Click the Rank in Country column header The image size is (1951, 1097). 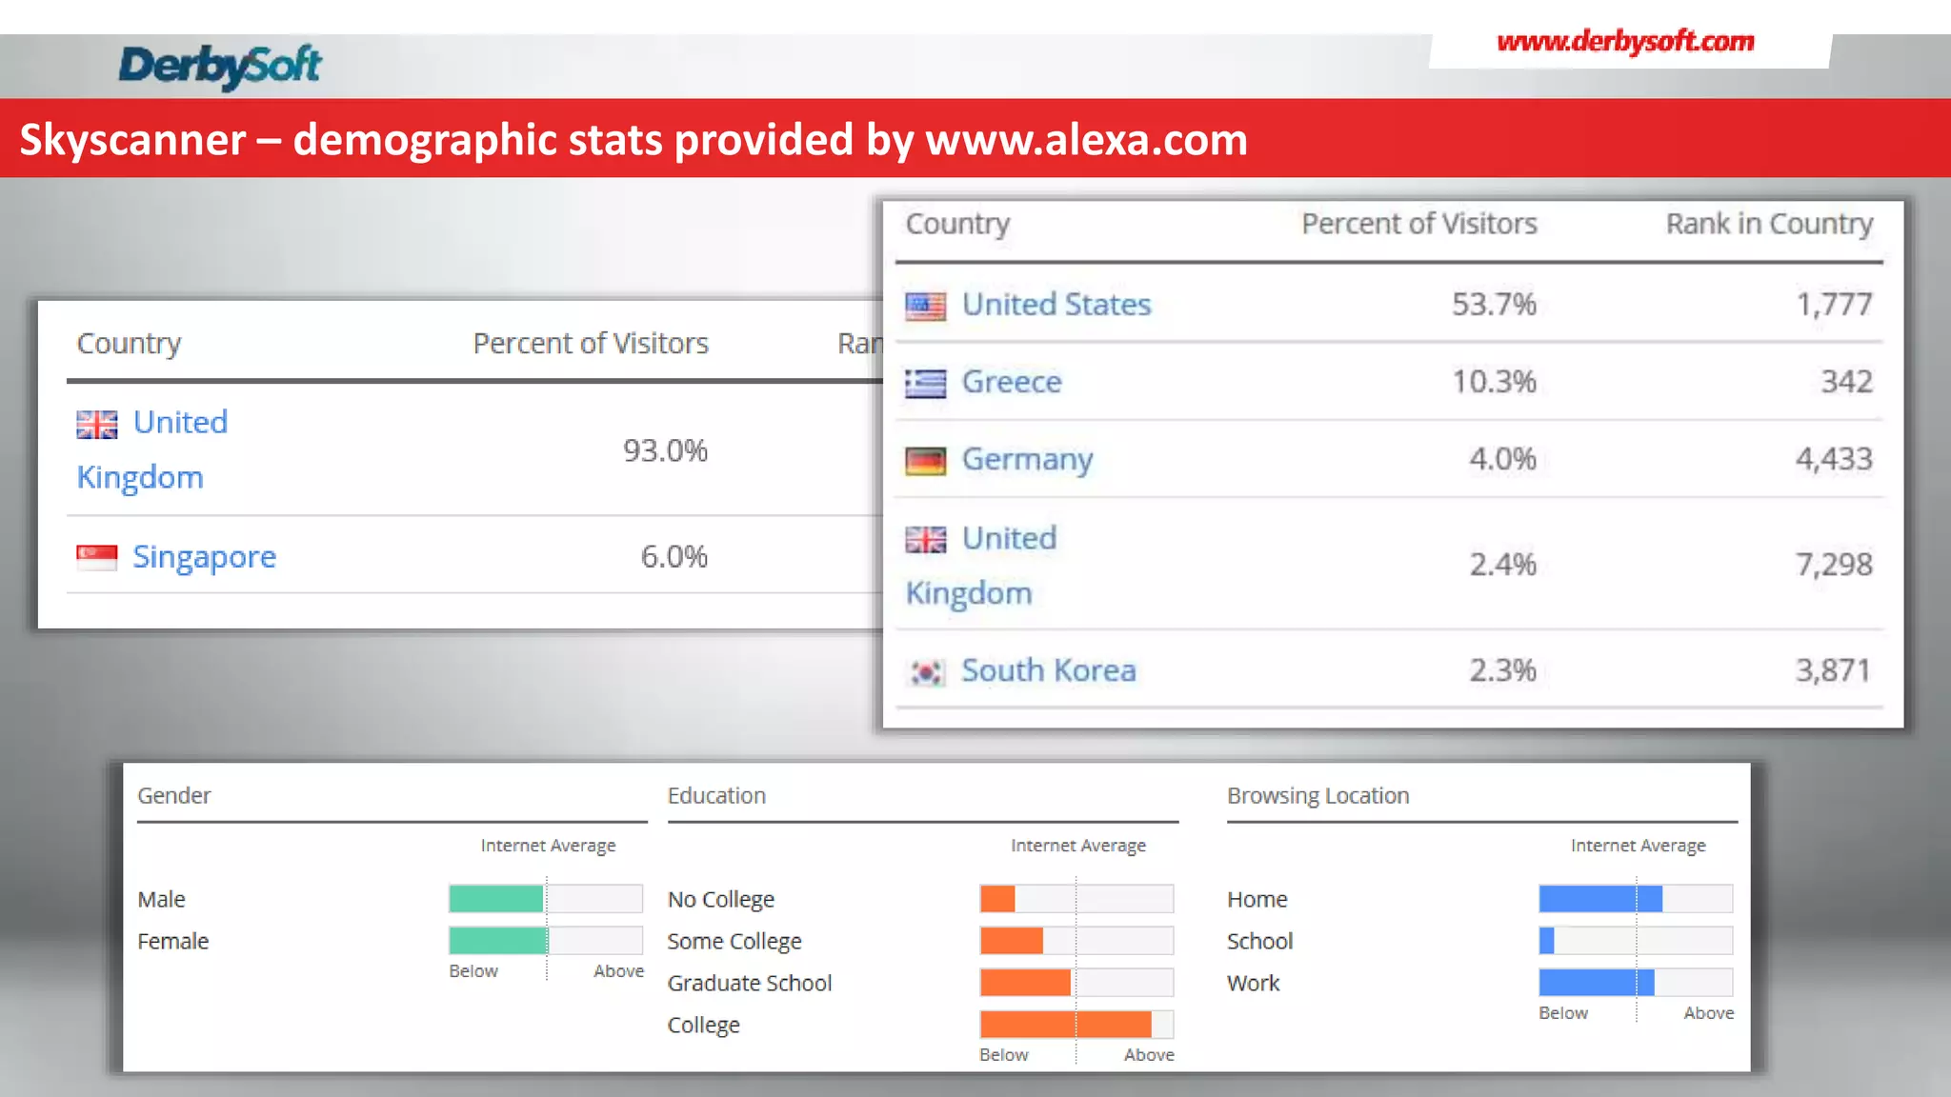point(1769,224)
